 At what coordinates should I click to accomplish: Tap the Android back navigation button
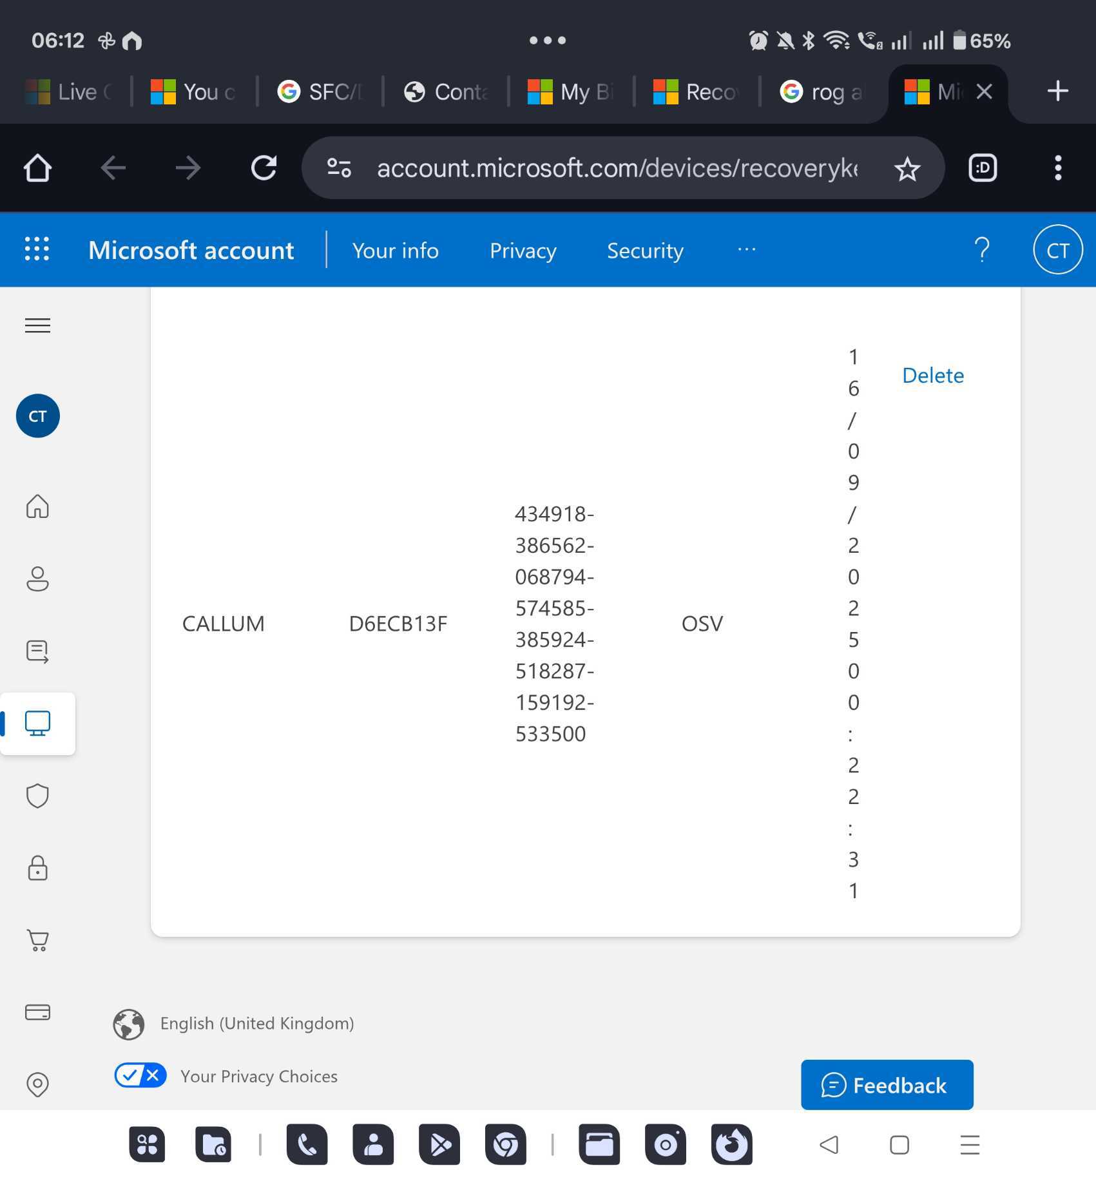(x=829, y=1145)
